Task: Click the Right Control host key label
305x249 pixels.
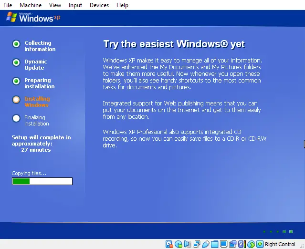Action: 280,244
